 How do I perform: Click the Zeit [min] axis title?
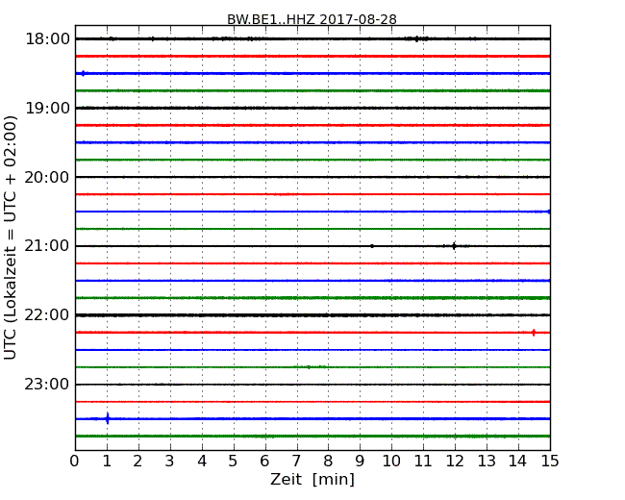312,479
